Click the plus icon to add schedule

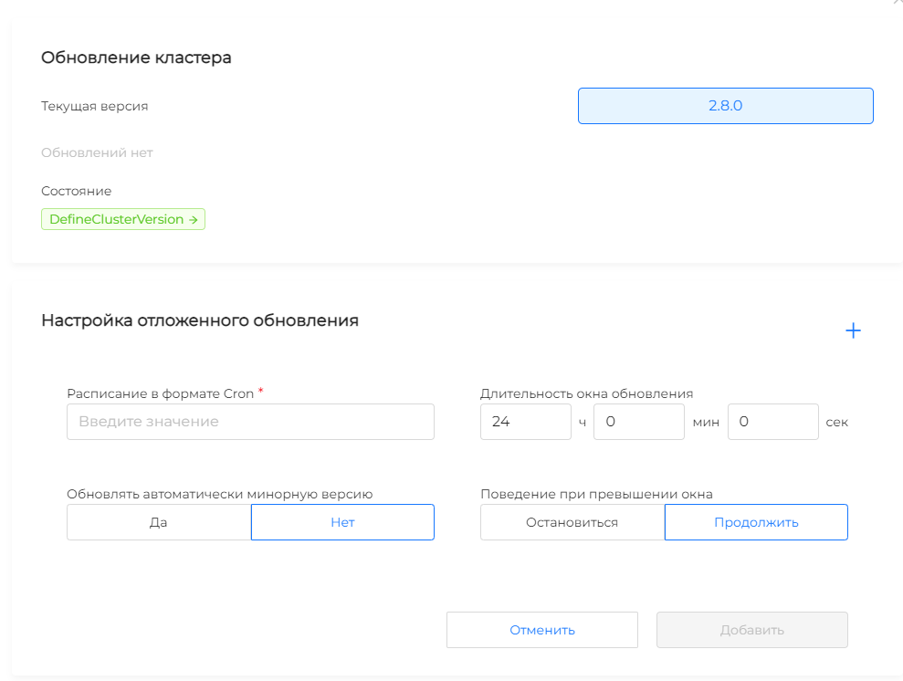tap(853, 330)
